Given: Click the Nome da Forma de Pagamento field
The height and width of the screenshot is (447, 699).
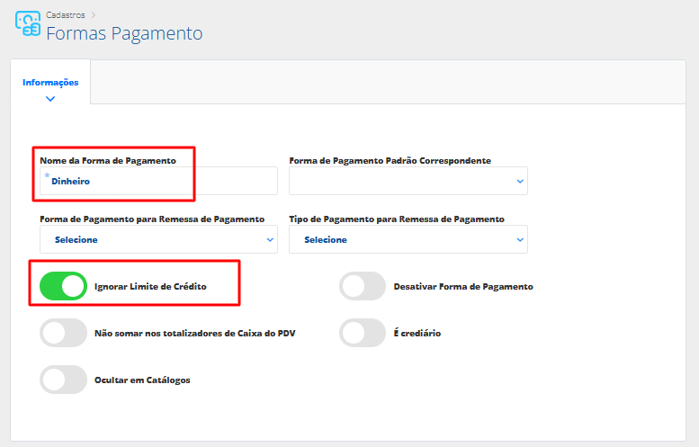Looking at the screenshot, I should tap(159, 181).
